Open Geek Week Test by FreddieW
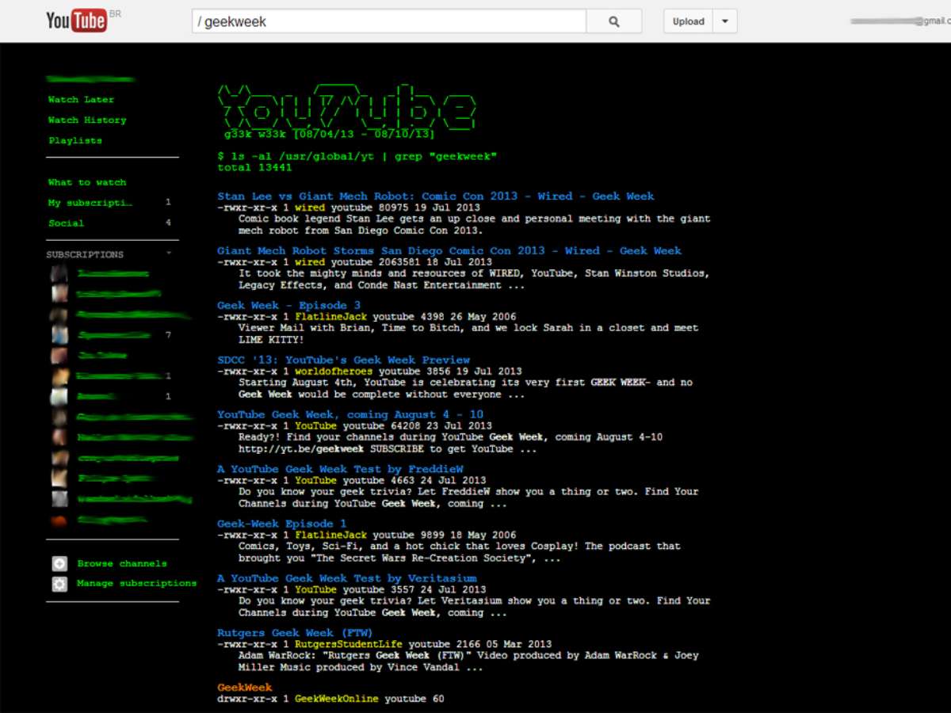The width and height of the screenshot is (951, 713). (x=340, y=470)
